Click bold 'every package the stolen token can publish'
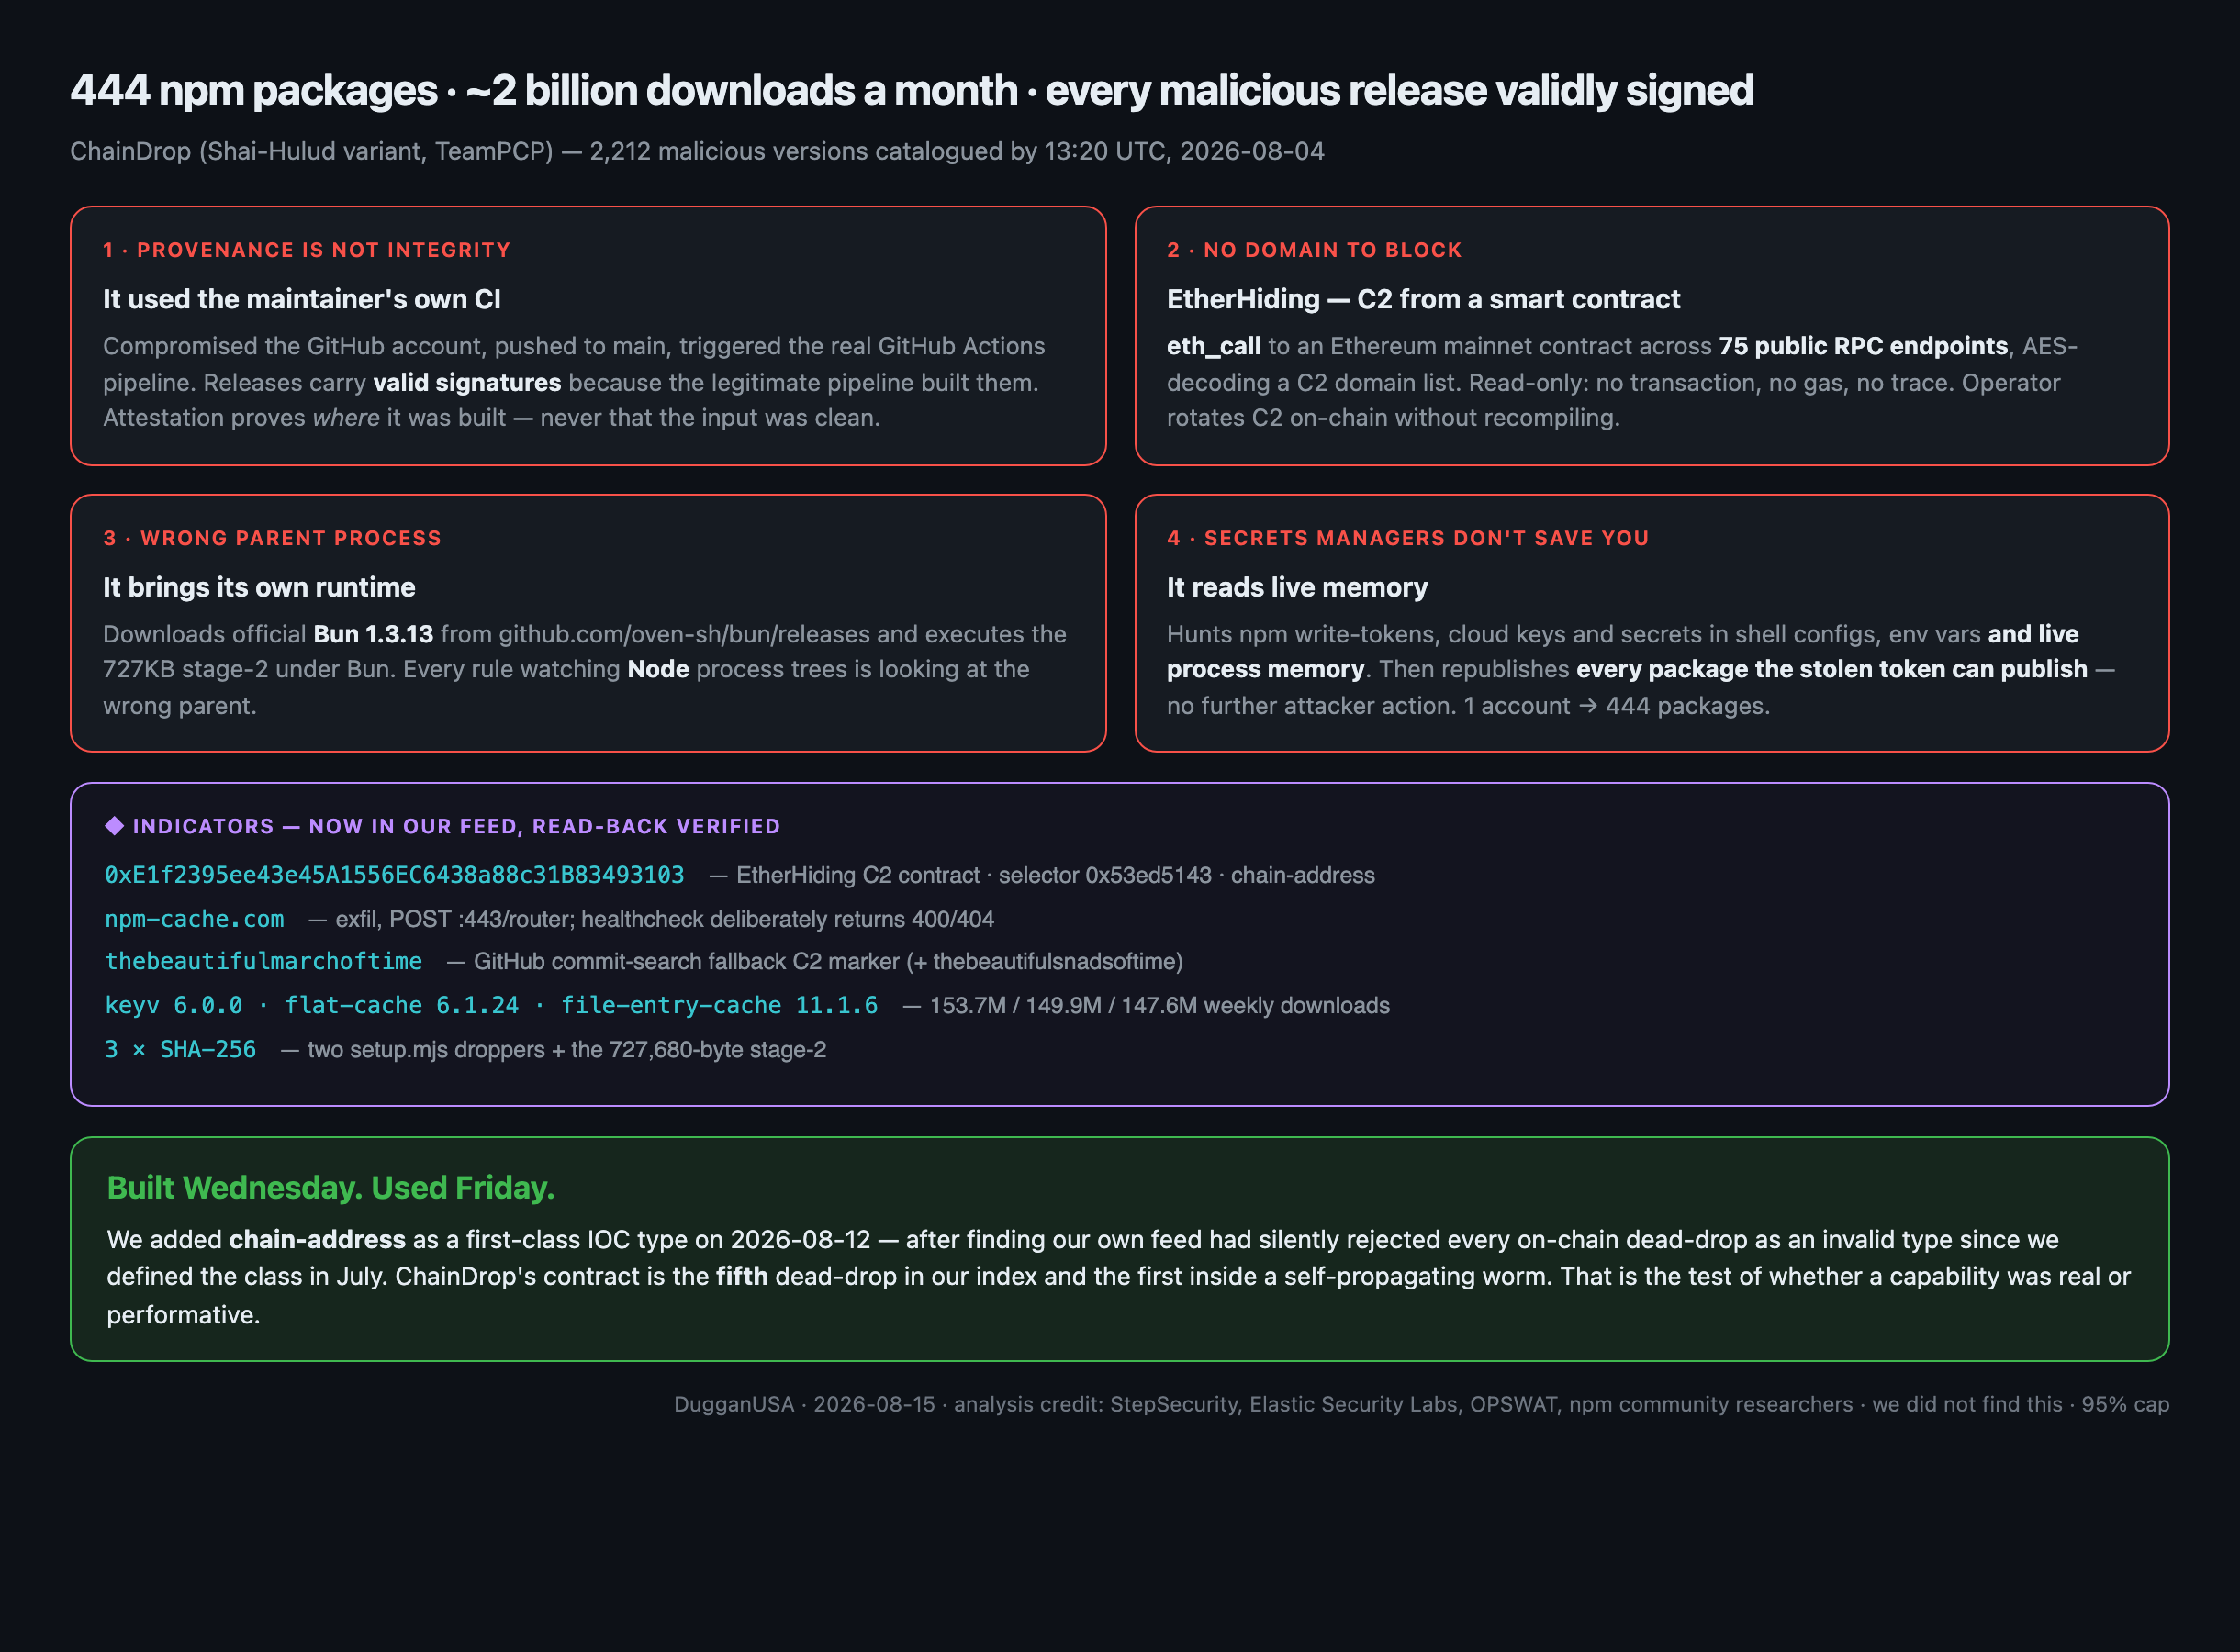Image resolution: width=2240 pixels, height=1652 pixels. (1832, 669)
